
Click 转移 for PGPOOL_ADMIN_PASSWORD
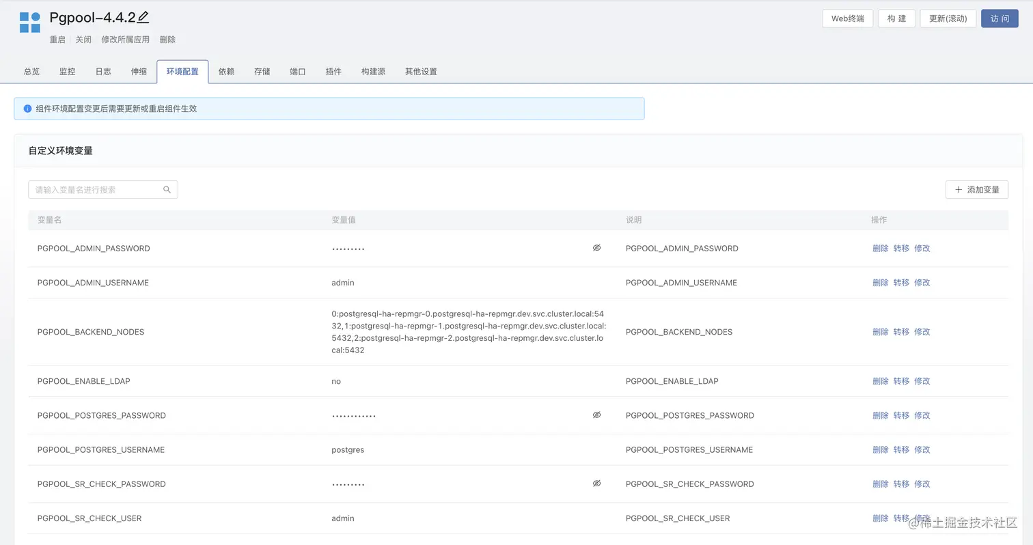(x=901, y=249)
